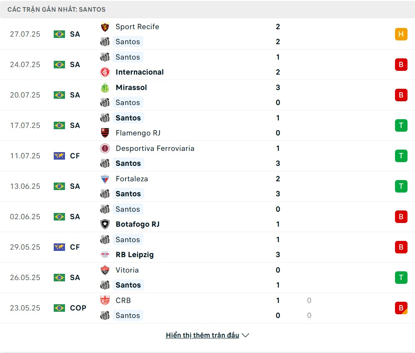The image size is (415, 353).
Task: Click the Botafogo RJ shield logo
Action: pyautogui.click(x=105, y=224)
